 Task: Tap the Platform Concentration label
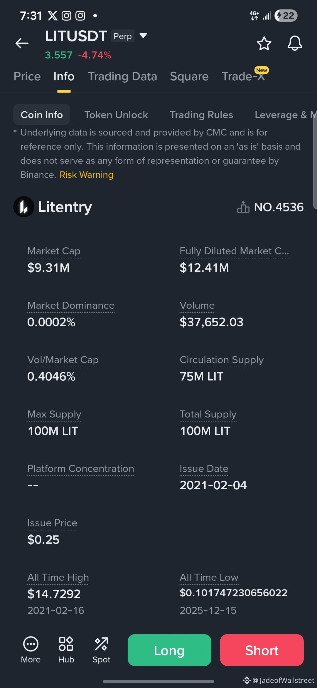tap(80, 468)
